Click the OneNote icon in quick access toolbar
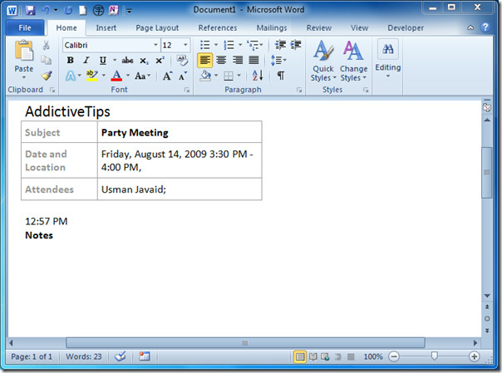 pyautogui.click(x=113, y=11)
